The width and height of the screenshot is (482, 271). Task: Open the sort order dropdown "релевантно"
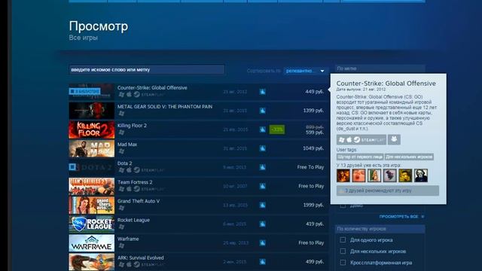[305, 71]
